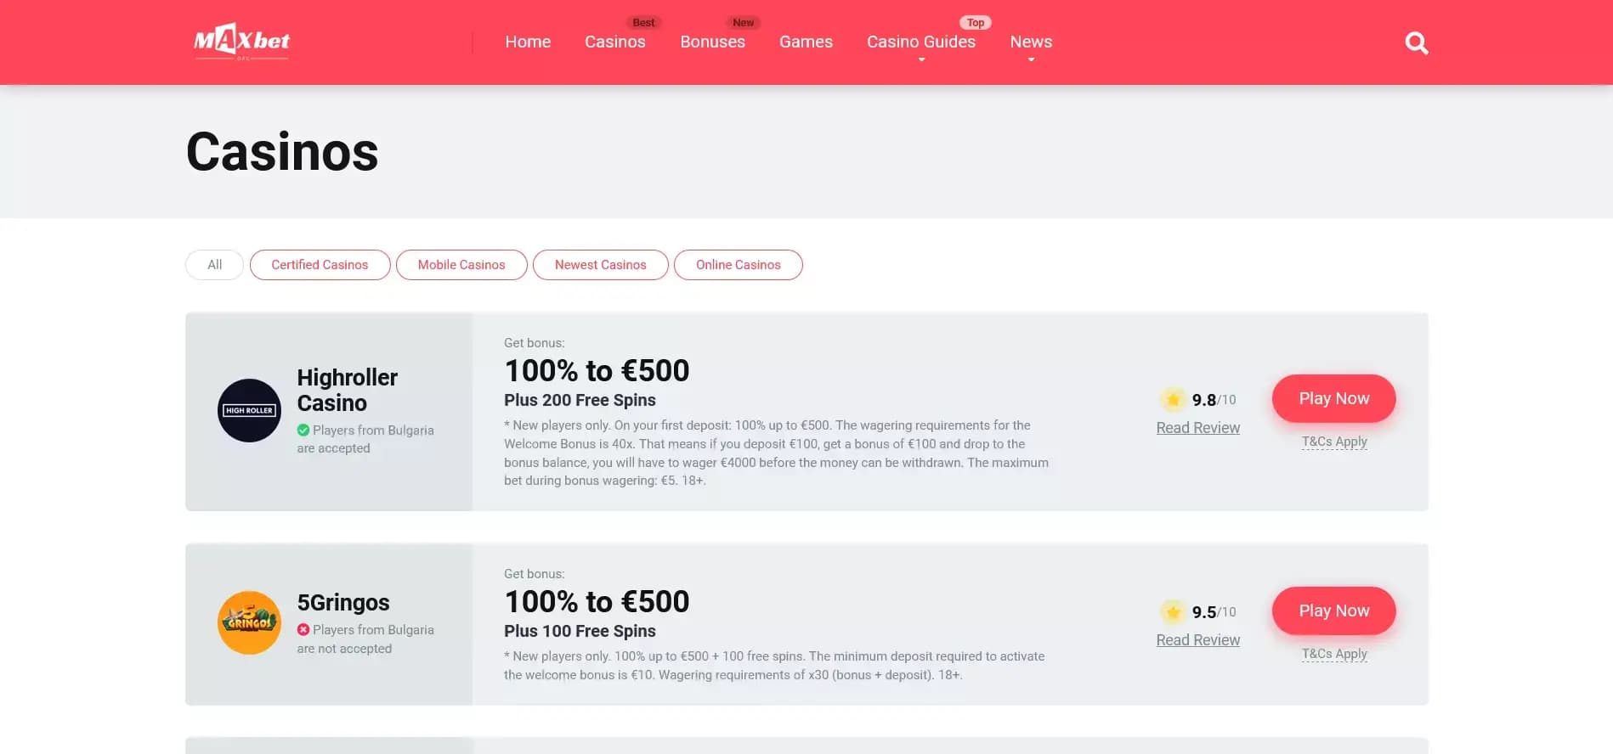1613x754 pixels.
Task: Filter by Newest Casinos
Action: (601, 265)
